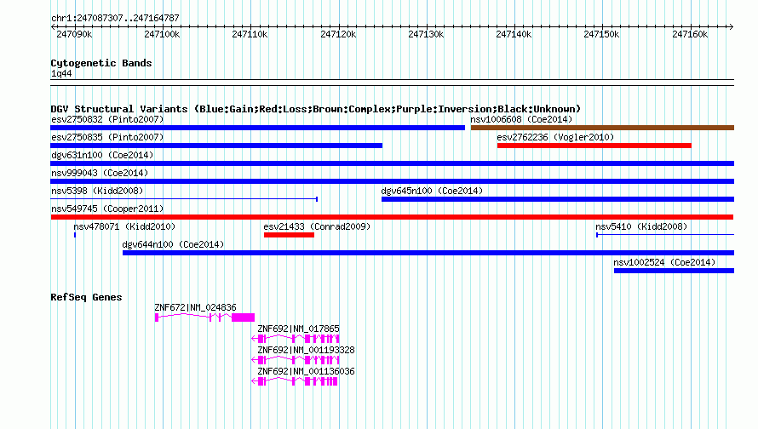Open esv21433 (Conrad2009) label
Image resolution: width=758 pixels, height=429 pixels.
[x=317, y=226]
